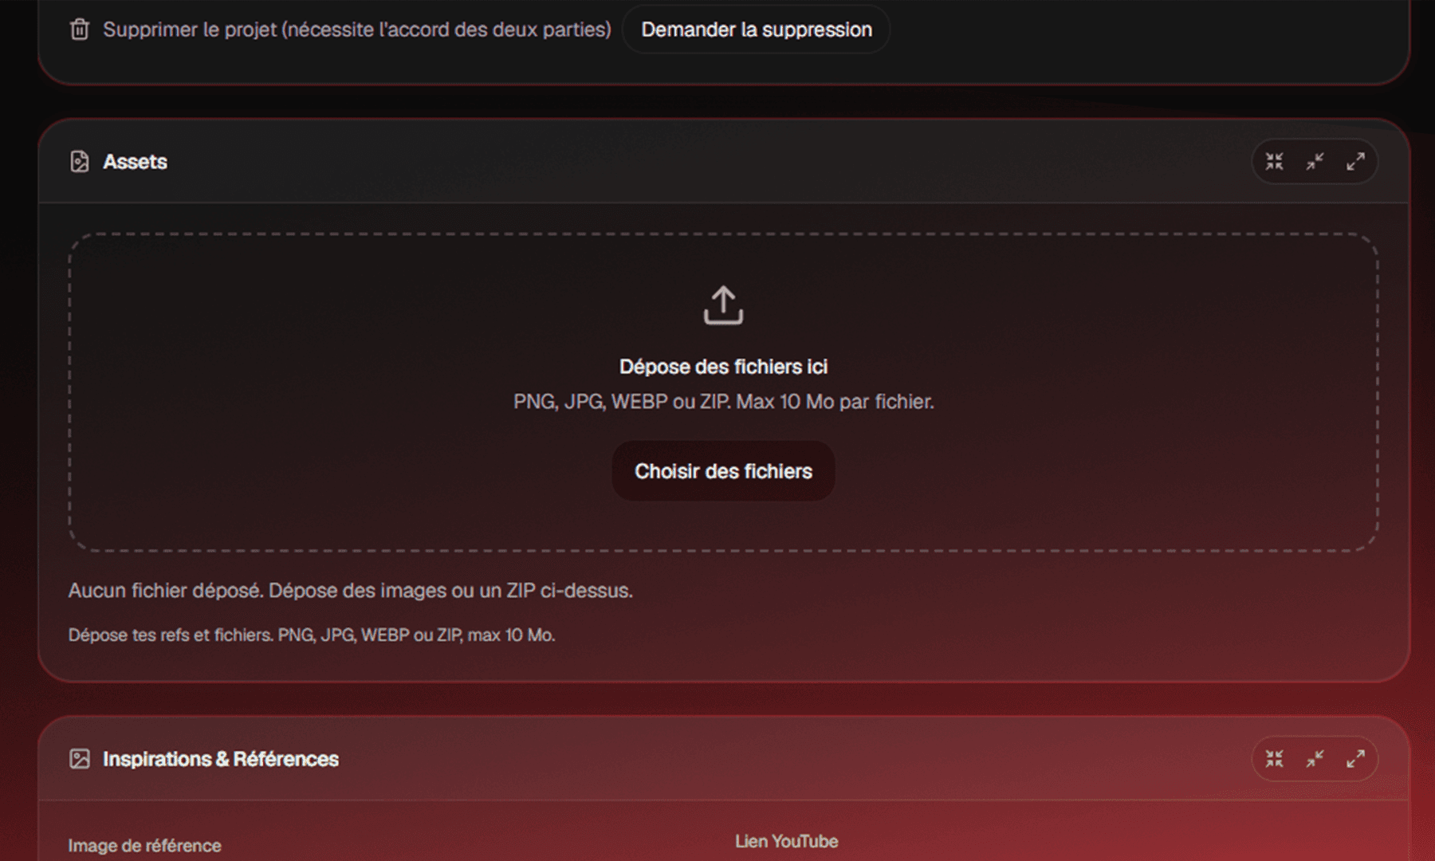Screen dimensions: 1435x861
Task: Click the Dépose des fichiers ici label
Action: (x=723, y=367)
